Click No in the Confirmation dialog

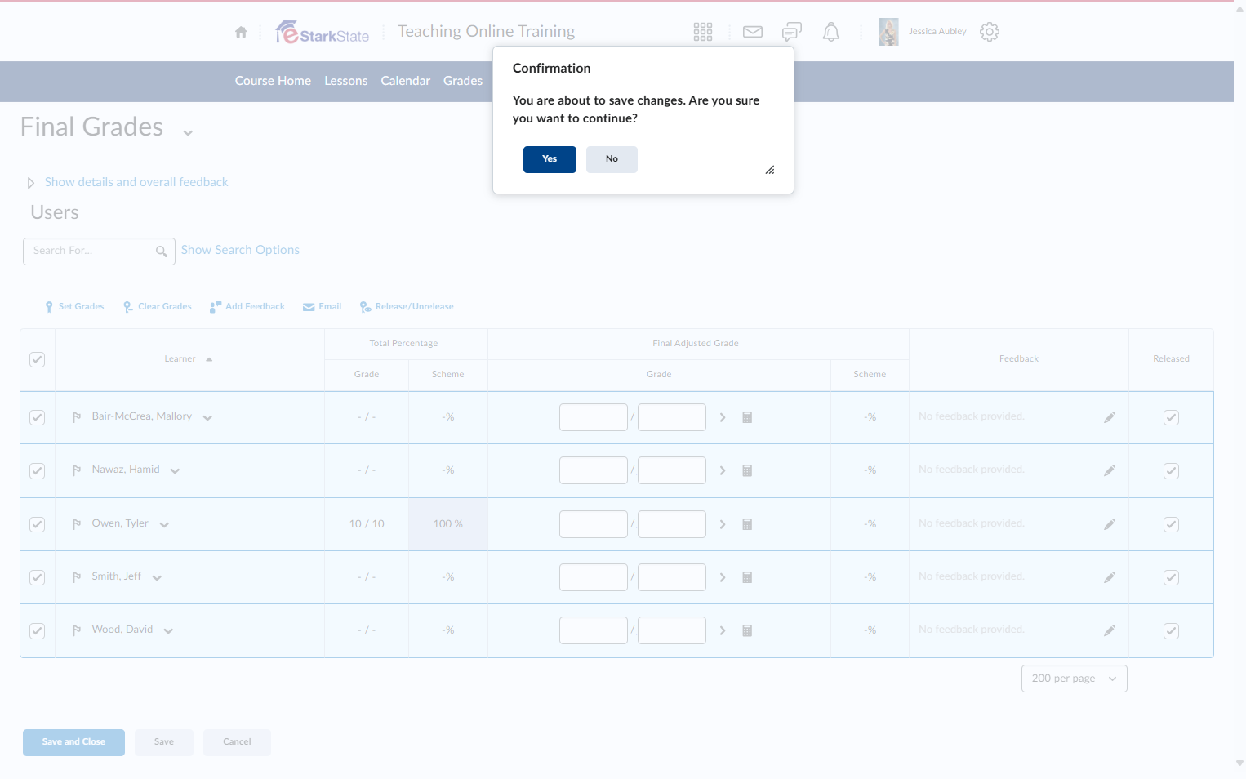(612, 159)
